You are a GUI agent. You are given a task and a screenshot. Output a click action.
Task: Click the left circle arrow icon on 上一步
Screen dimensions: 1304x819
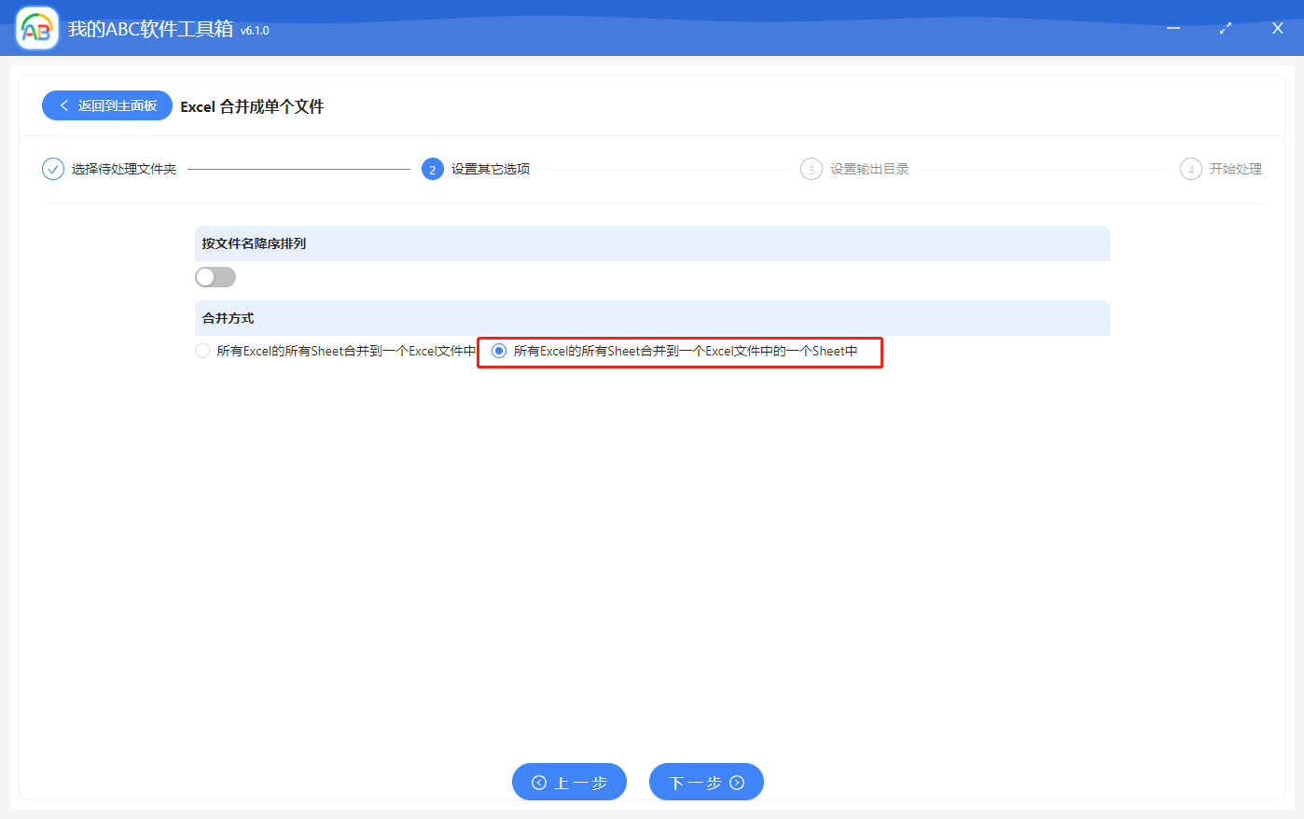[538, 782]
